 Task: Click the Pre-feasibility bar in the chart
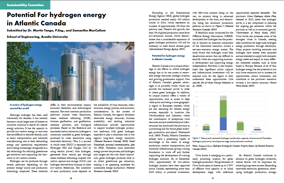[206, 128]
